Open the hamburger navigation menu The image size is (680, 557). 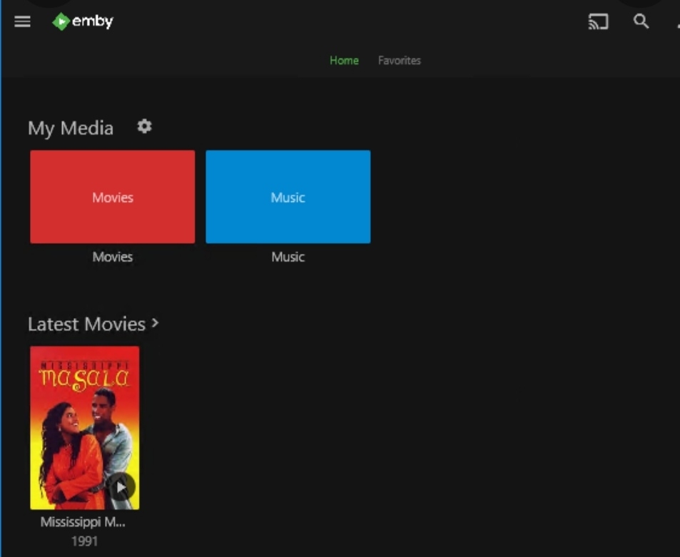tap(23, 21)
